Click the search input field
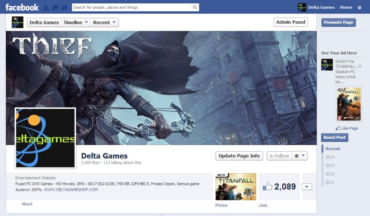The width and height of the screenshot is (370, 216). point(132,7)
